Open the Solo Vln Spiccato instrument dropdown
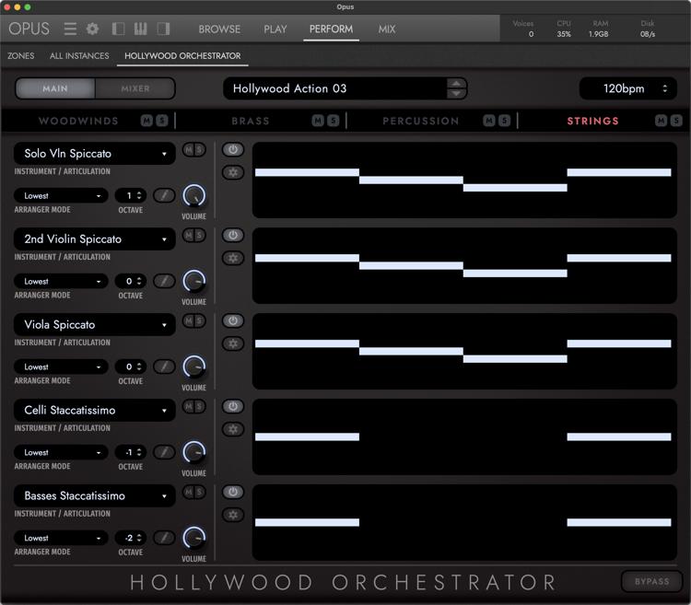Image resolution: width=691 pixels, height=605 pixels. point(94,154)
